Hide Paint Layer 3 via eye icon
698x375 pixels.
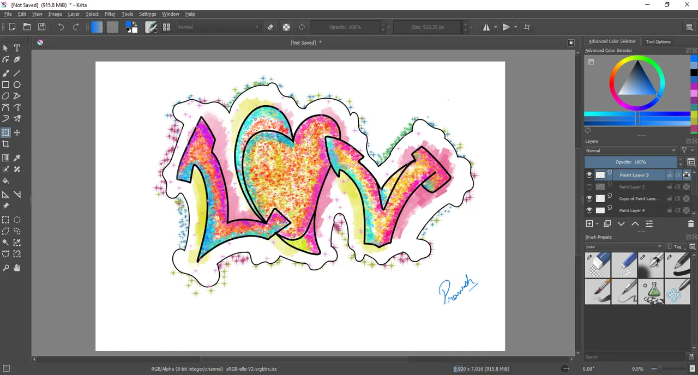point(589,175)
